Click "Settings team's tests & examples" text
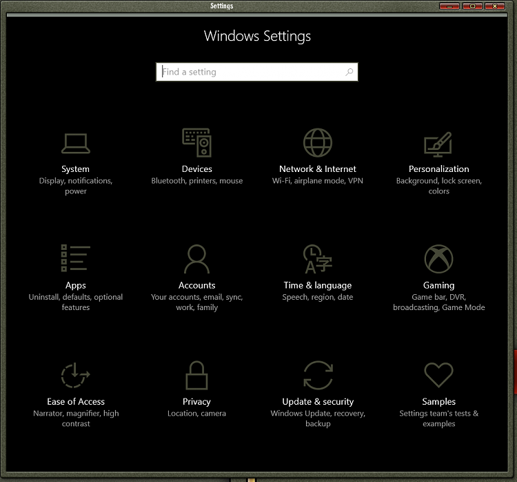Image resolution: width=517 pixels, height=482 pixels. point(439,418)
